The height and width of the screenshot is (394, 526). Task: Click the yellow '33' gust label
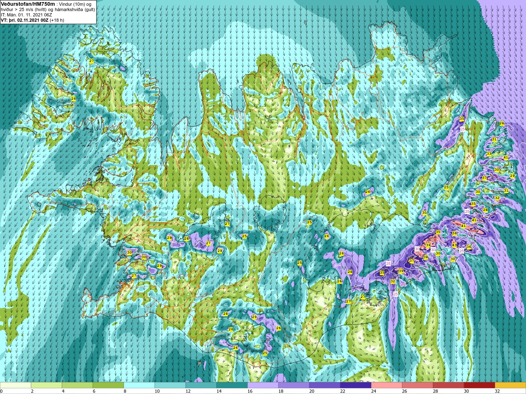point(489,154)
